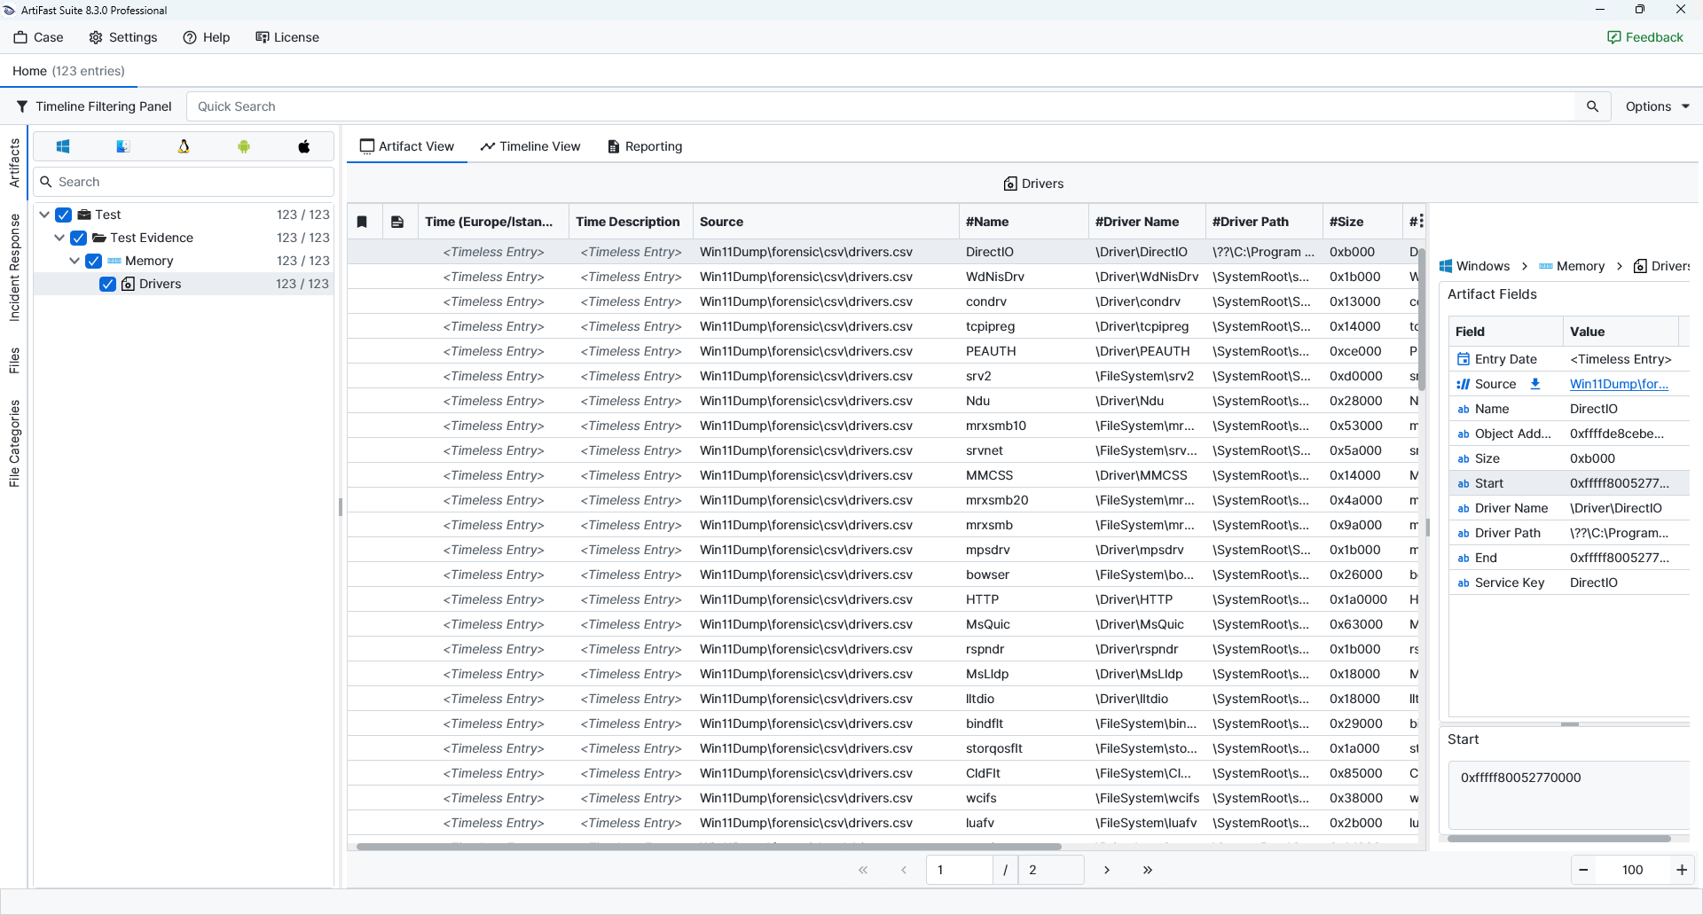Toggle the Drivers artifact checkbox

tap(108, 284)
